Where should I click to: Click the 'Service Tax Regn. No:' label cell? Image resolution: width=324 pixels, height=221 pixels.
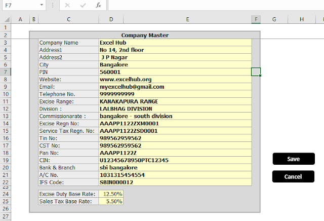point(68,131)
